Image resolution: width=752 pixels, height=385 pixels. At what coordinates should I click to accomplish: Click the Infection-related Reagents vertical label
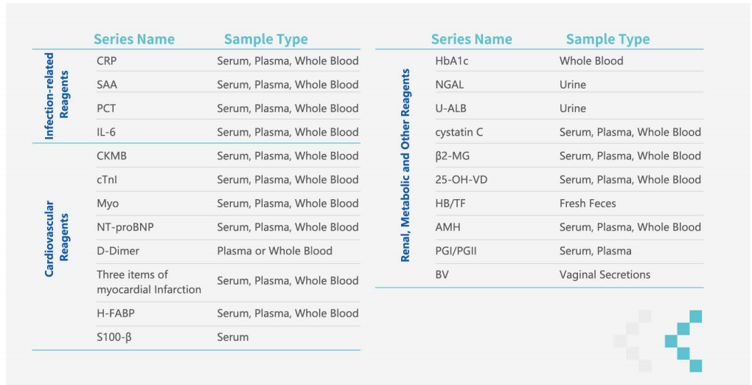57,96
